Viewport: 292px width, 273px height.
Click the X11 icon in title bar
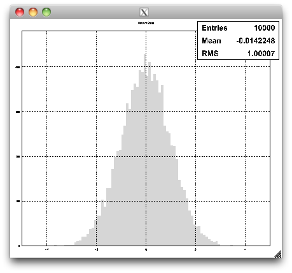coord(144,12)
